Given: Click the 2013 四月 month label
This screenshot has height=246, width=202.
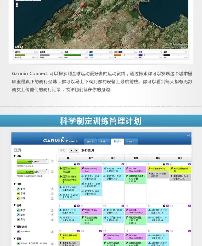Looking at the screenshot, I should coord(87,150).
